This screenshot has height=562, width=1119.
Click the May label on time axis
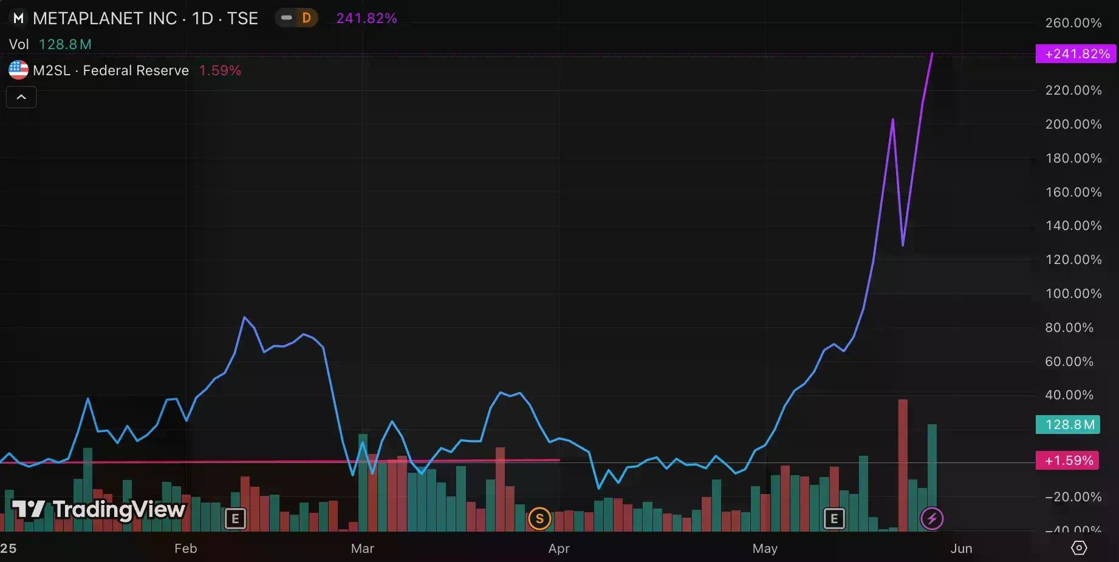pos(765,549)
